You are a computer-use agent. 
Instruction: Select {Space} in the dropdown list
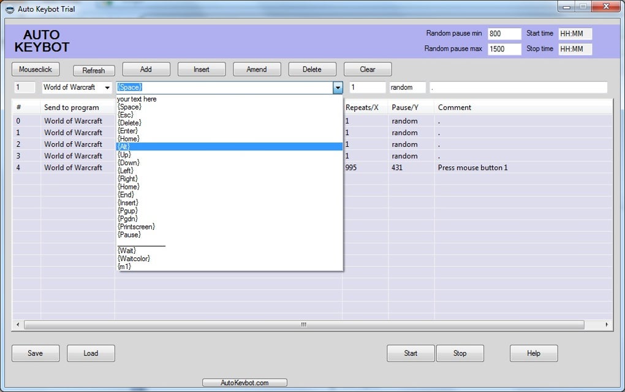(230, 106)
